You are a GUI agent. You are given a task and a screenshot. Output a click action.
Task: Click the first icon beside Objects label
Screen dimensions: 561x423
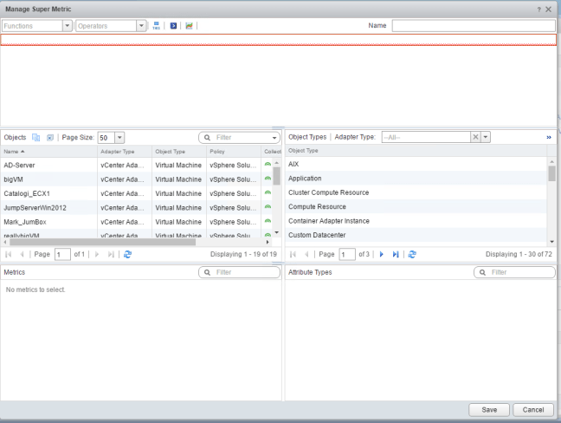pos(36,137)
